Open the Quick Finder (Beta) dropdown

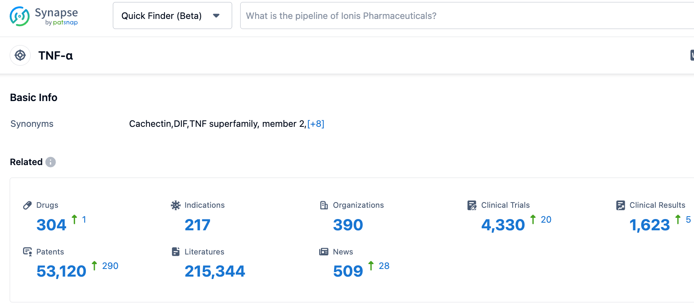pos(172,16)
